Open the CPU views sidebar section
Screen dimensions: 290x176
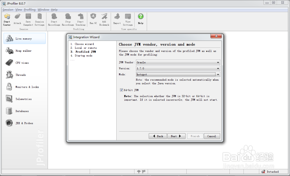[x=25, y=63]
